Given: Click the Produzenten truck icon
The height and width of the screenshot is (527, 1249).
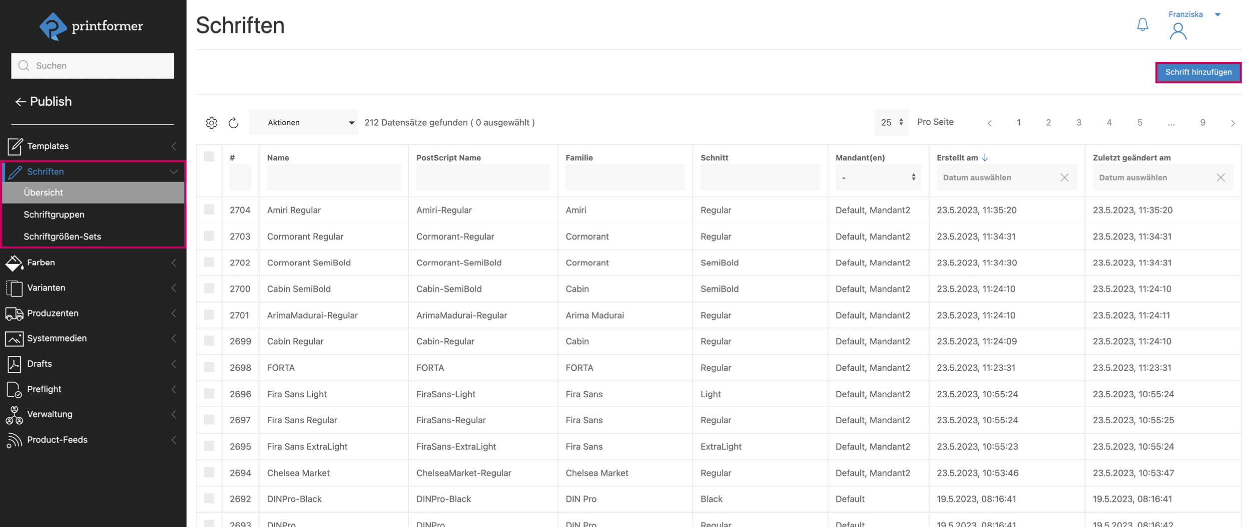Looking at the screenshot, I should [14, 313].
